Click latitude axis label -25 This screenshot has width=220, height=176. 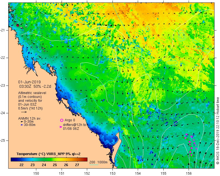coord(2,141)
